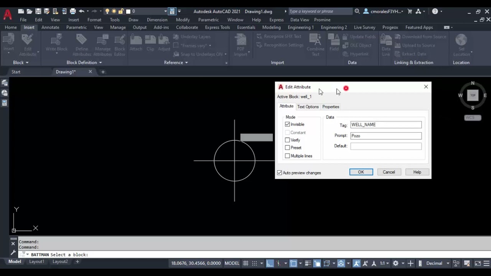491x276 pixels.
Task: Check the Verify mode checkbox
Action: coord(287,140)
